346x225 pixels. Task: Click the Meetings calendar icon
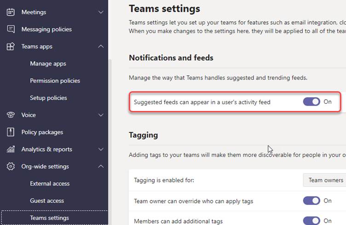[11, 12]
